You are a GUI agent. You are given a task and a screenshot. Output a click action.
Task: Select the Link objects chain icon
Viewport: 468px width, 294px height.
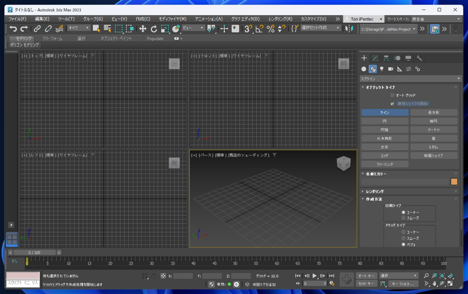tap(37, 29)
